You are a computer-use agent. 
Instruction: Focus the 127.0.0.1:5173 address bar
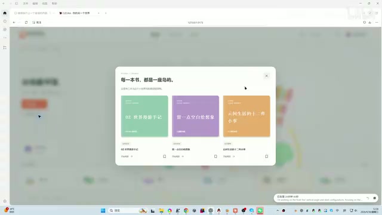[x=195, y=23]
